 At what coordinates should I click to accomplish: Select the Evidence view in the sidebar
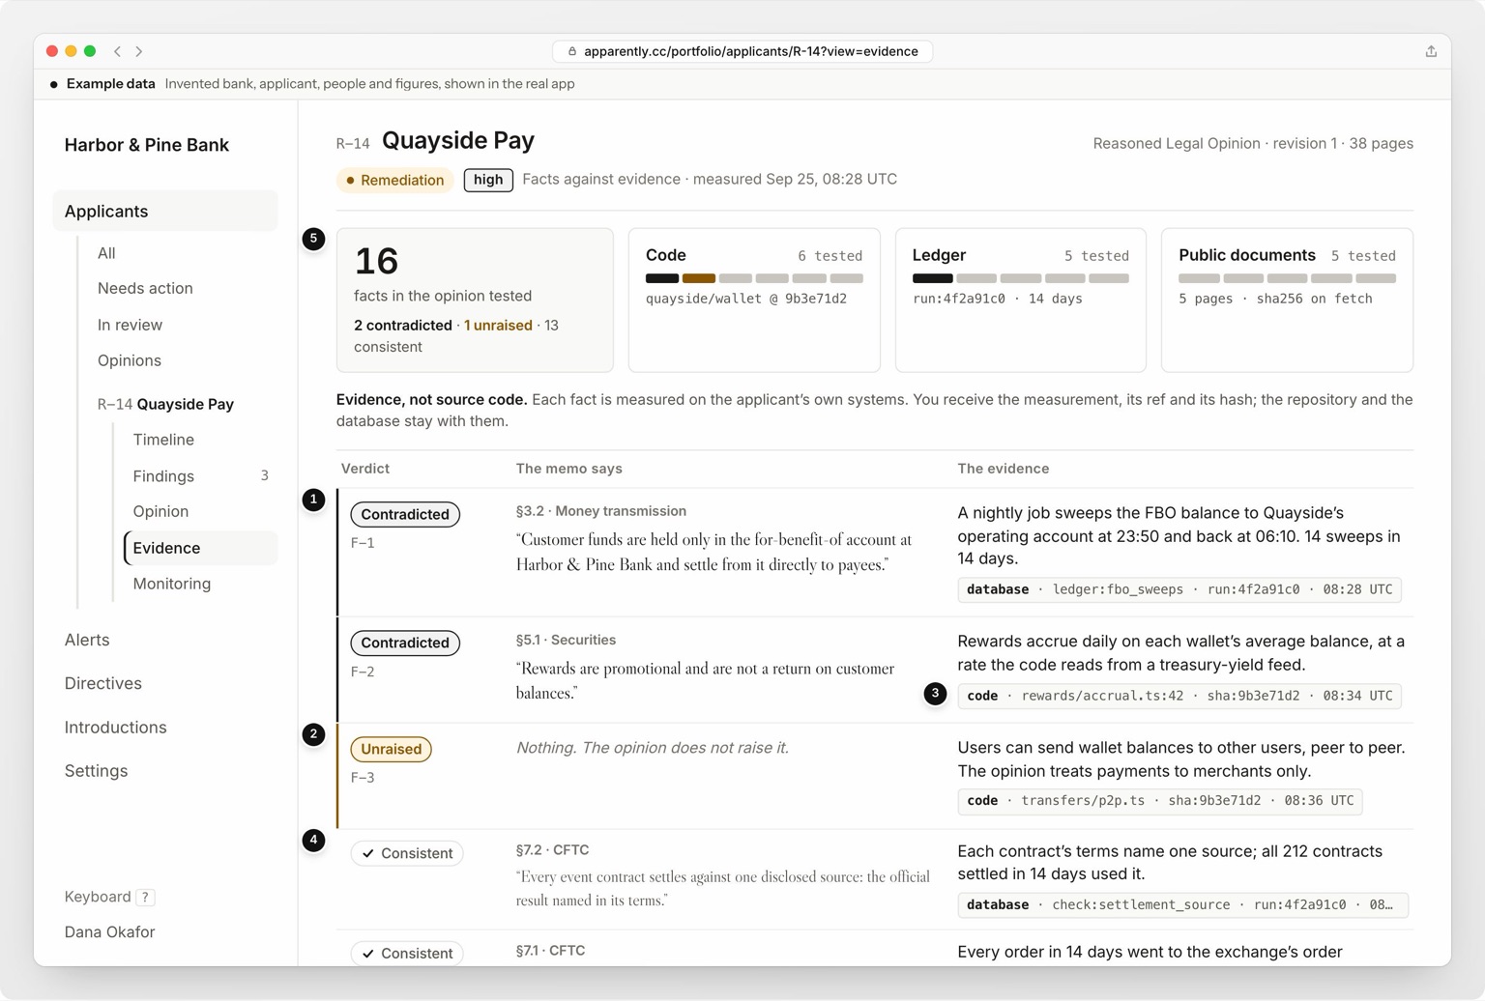coord(200,548)
